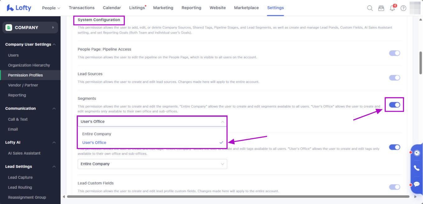
Task: Click the search magnifier icon
Action: click(370, 8)
